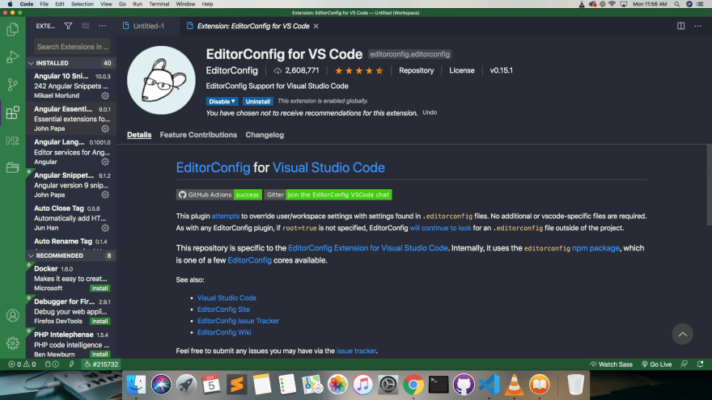Select the Details tab
712x400 pixels.
pyautogui.click(x=139, y=135)
